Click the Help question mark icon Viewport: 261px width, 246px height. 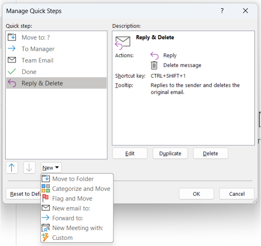pyautogui.click(x=222, y=11)
